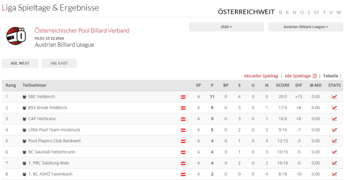Open the Österreichischer Pool Billard Verband link

pos(82,31)
